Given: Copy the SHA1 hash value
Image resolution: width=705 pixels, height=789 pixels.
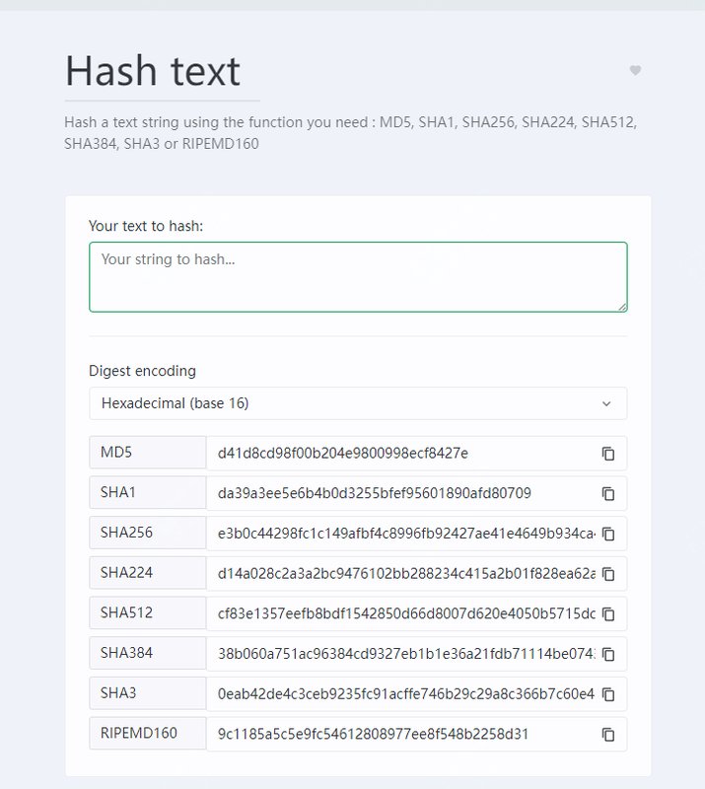Looking at the screenshot, I should (x=608, y=493).
